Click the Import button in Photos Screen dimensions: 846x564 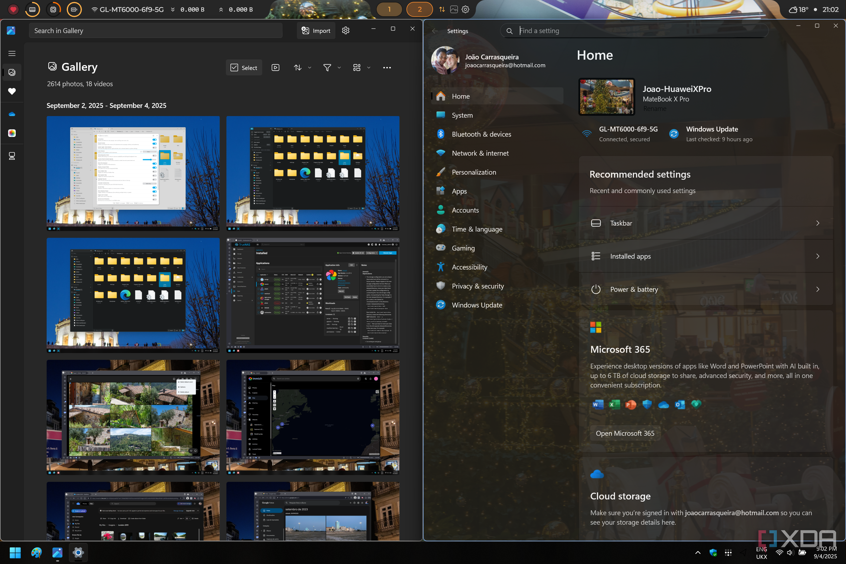point(316,31)
